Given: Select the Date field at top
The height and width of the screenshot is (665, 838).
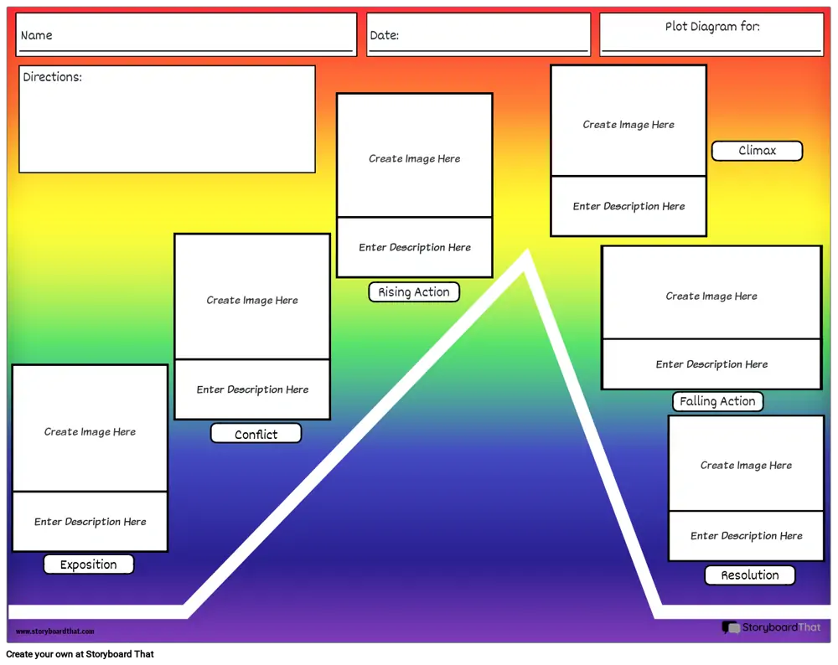Looking at the screenshot, I should (478, 35).
